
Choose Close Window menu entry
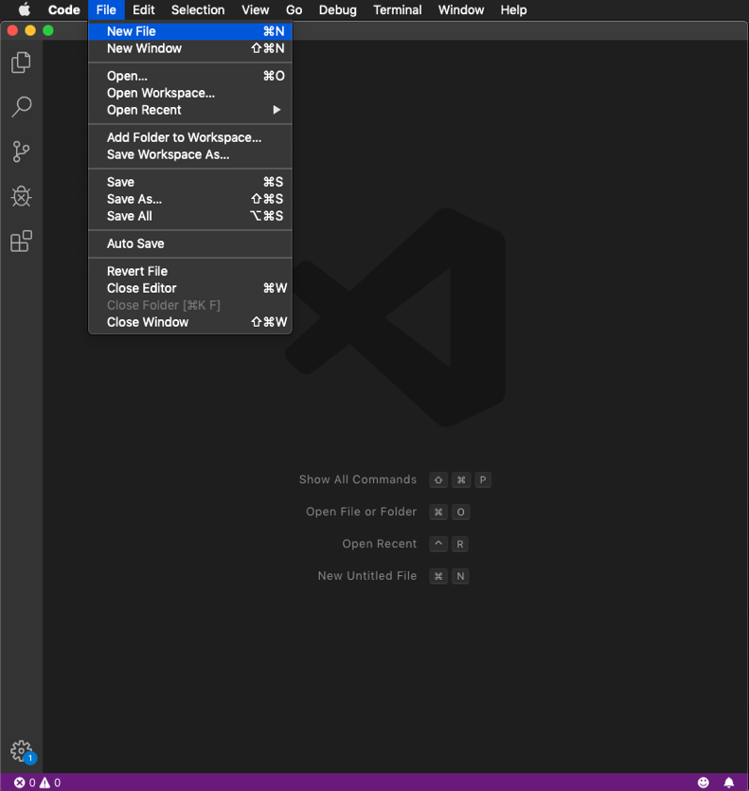[x=190, y=322]
